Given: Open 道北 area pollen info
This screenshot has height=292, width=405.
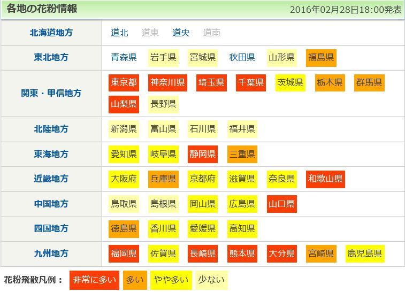Looking at the screenshot, I should click(x=119, y=33).
